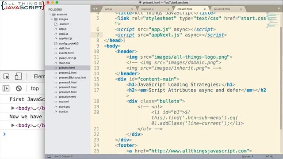This screenshot has width=283, height=159.
Task: Click the exercise folder name
Action: click(62, 14)
